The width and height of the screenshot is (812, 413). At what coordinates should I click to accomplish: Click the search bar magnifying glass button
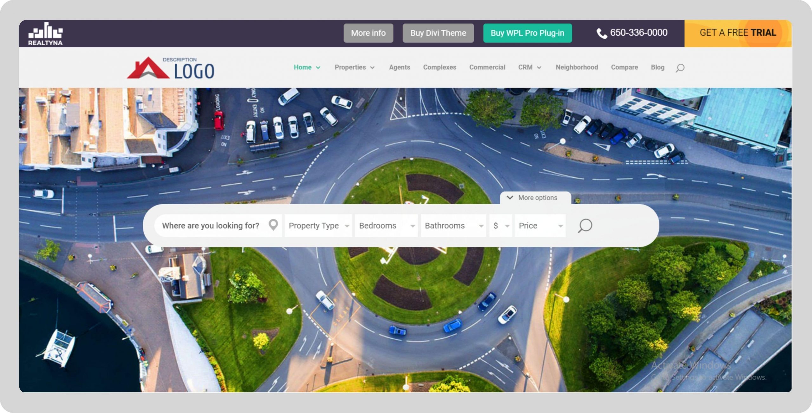(584, 226)
